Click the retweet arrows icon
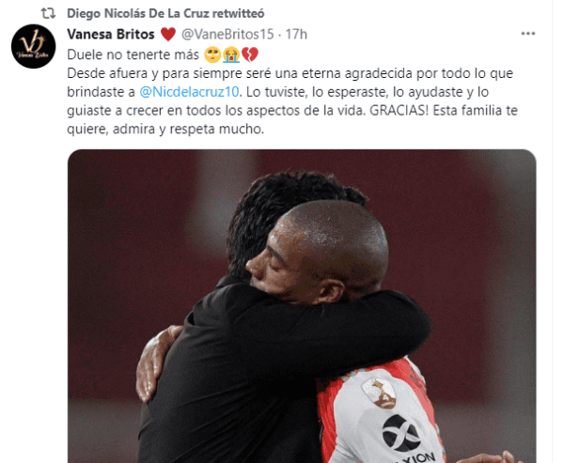This screenshot has width=564, height=463. (x=48, y=14)
